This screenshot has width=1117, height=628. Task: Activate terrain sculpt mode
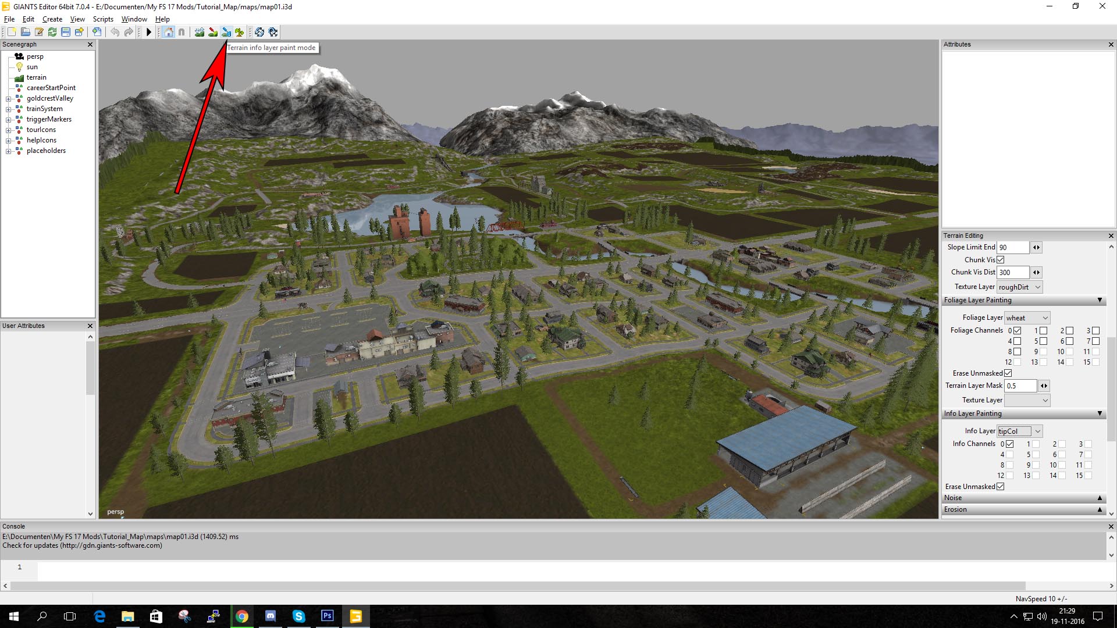200,32
